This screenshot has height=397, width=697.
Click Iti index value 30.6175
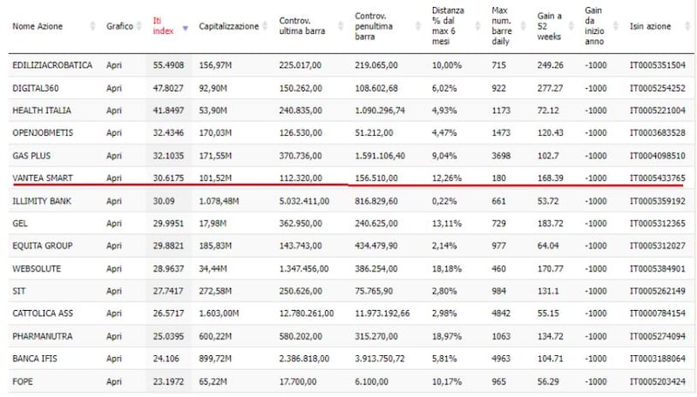tap(168, 178)
